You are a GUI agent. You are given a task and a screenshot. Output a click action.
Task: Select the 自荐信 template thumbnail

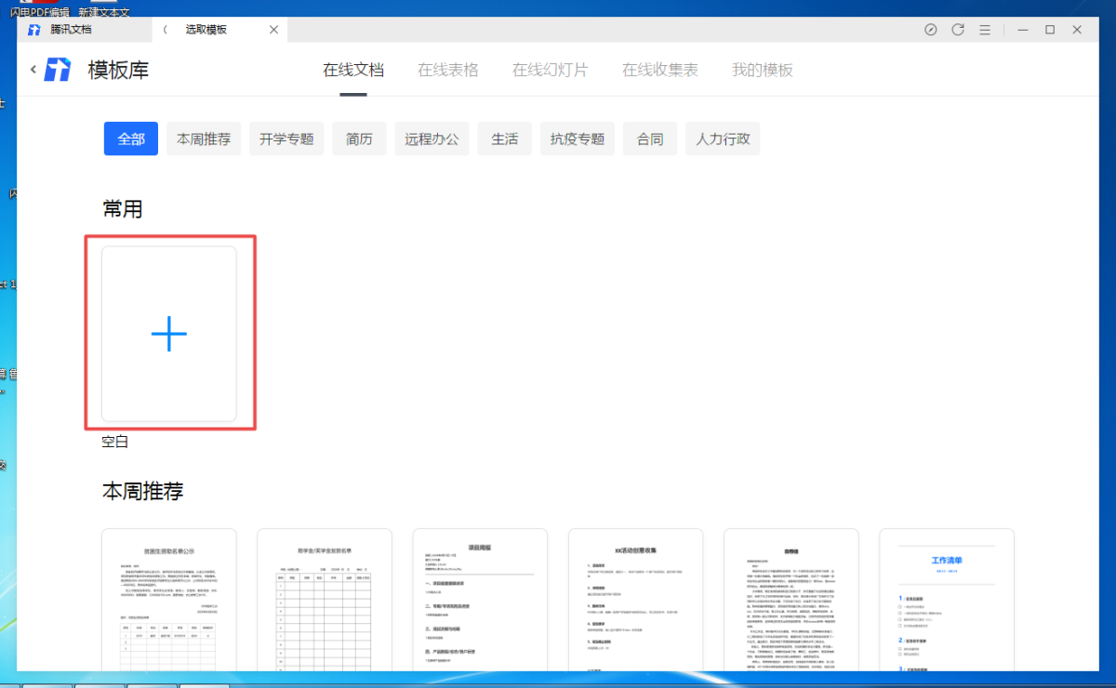click(791, 600)
